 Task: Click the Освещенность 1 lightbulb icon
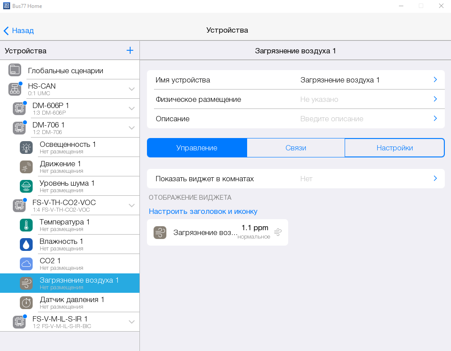coord(26,148)
